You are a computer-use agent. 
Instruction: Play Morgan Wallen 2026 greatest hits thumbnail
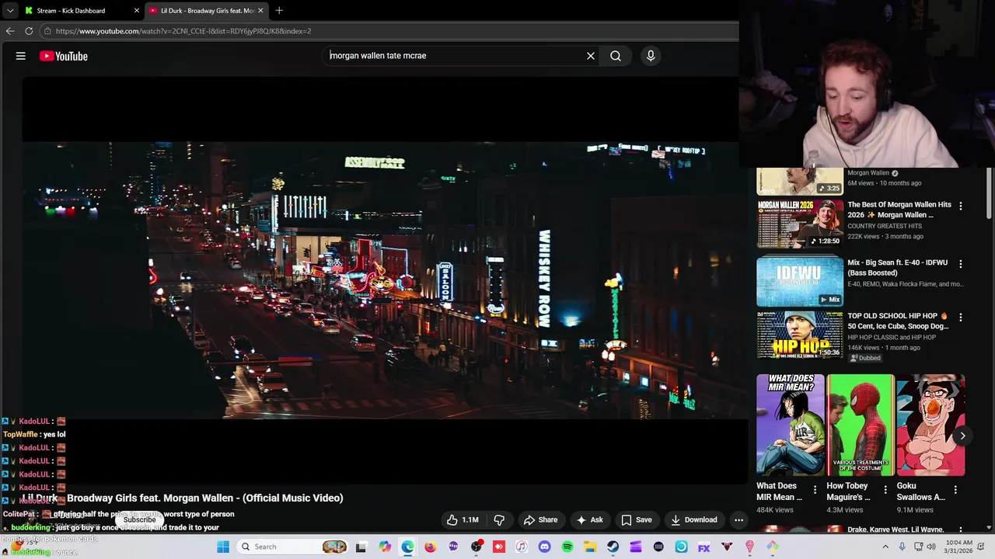800,224
